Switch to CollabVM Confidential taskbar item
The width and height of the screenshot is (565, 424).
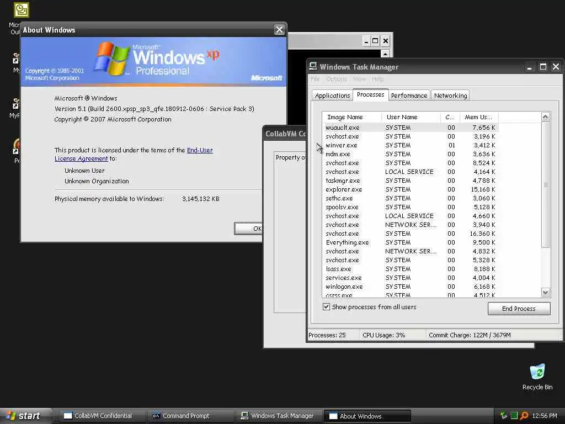(x=102, y=416)
